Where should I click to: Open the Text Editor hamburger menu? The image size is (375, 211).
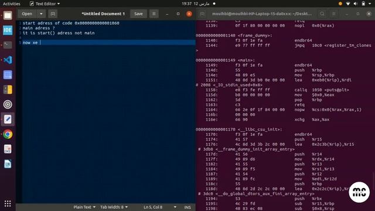(x=154, y=14)
